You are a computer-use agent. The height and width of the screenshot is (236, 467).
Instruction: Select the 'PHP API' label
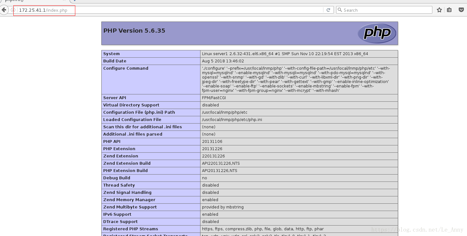[112, 142]
